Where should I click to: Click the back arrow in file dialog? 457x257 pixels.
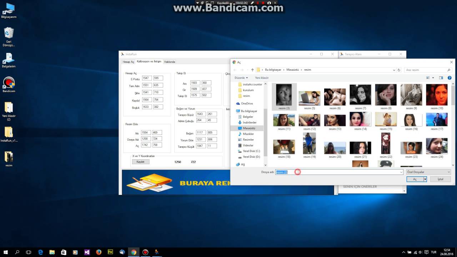tap(235, 70)
